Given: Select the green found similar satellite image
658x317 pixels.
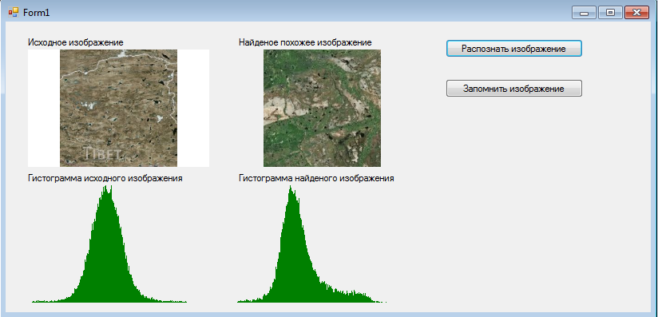Looking at the screenshot, I should pyautogui.click(x=322, y=108).
